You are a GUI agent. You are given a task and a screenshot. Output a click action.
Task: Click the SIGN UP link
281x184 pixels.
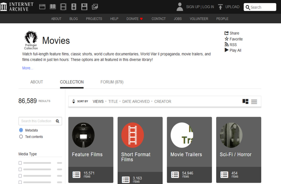click(193, 7)
